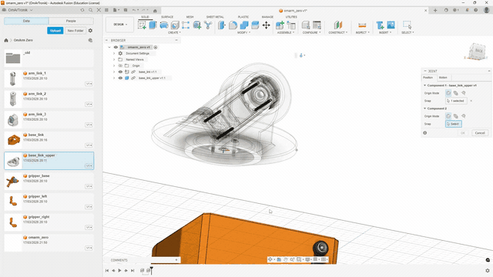
Task: Select the New Component tool
Action: coord(280,25)
